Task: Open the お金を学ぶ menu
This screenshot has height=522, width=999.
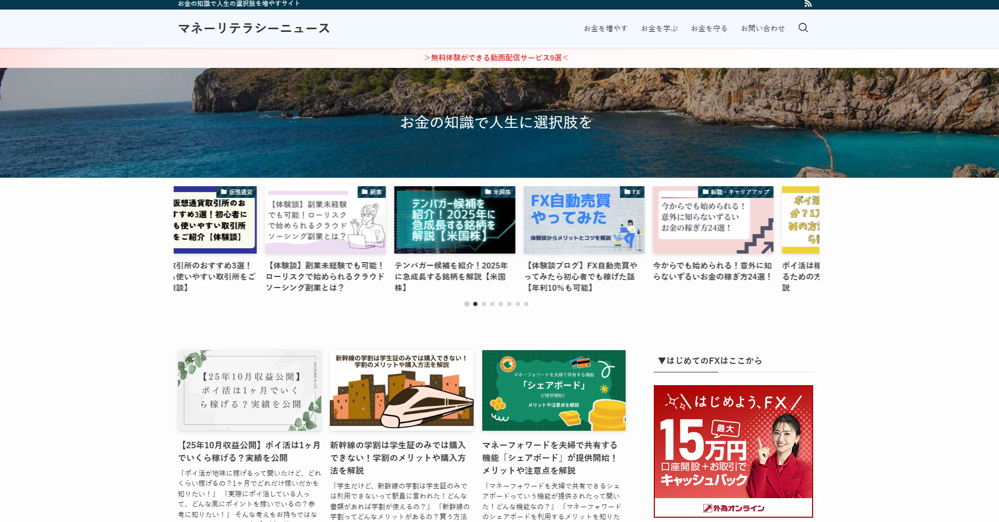Action: [x=659, y=29]
